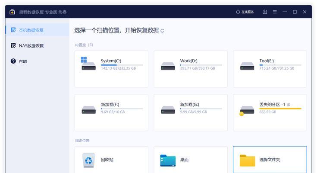Click the NAS数据恢复 sidebar icon
The image size is (317, 173).
13,45
